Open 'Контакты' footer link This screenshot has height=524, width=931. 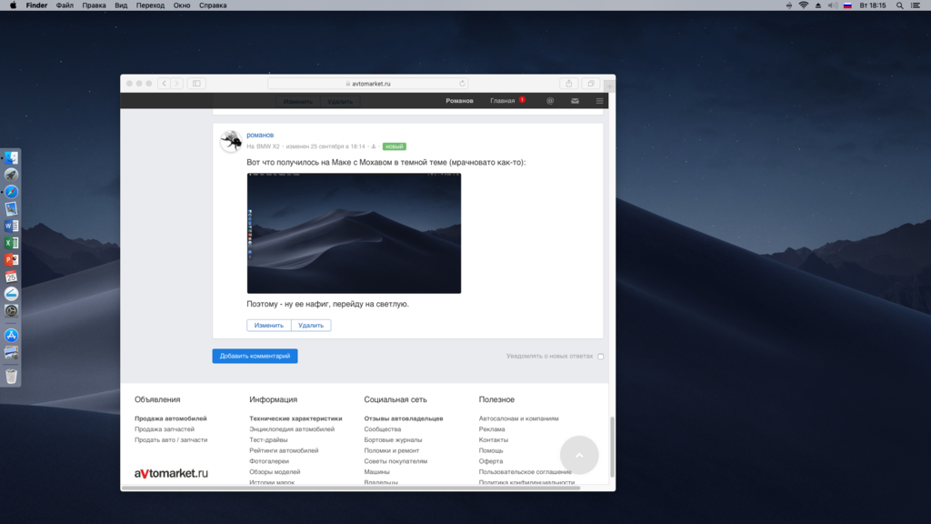pos(494,439)
